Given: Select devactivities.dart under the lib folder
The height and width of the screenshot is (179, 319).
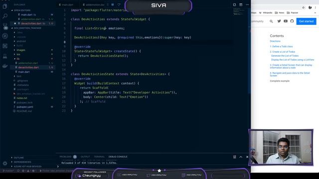Looking at the screenshot, I should tap(28, 68).
